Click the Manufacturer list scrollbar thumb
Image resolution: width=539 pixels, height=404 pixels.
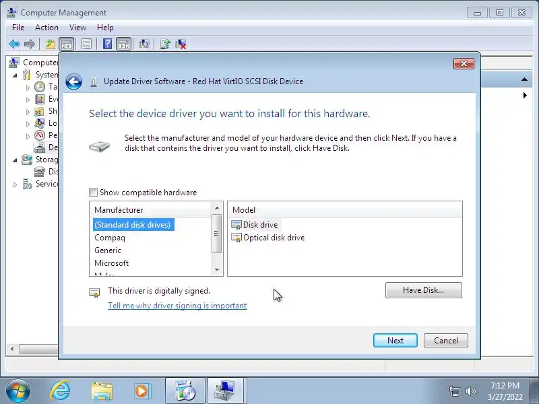pos(216,234)
